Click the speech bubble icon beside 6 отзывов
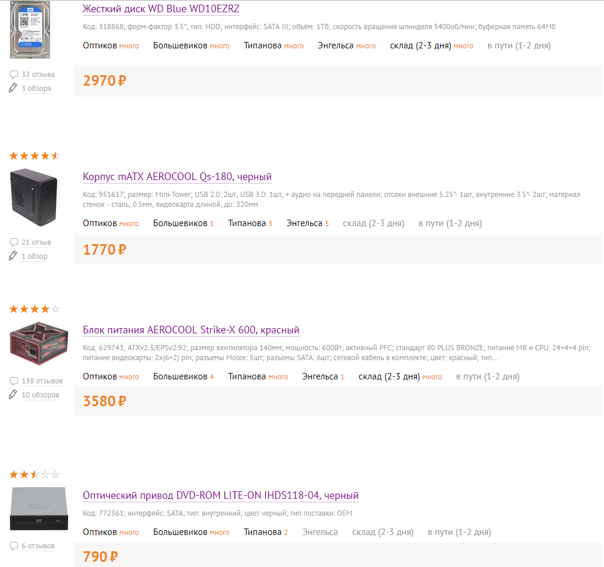This screenshot has width=604, height=567. (x=14, y=546)
